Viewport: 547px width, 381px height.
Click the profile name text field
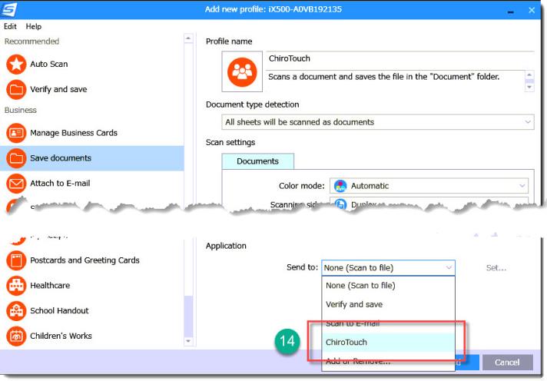399,58
